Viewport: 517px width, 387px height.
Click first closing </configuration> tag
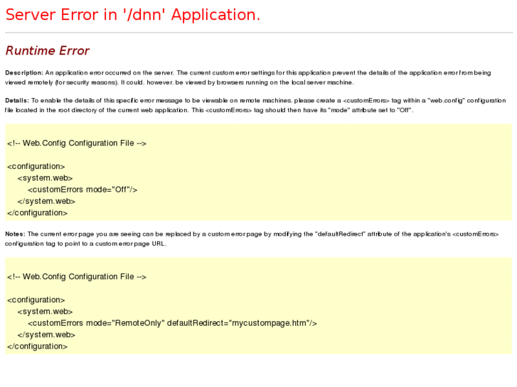pyautogui.click(x=37, y=213)
